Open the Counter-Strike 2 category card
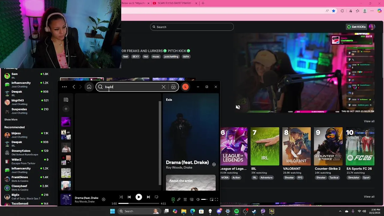The image size is (384, 216). (328, 146)
